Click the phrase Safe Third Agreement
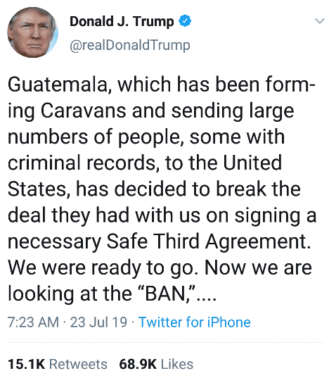 tap(207, 241)
